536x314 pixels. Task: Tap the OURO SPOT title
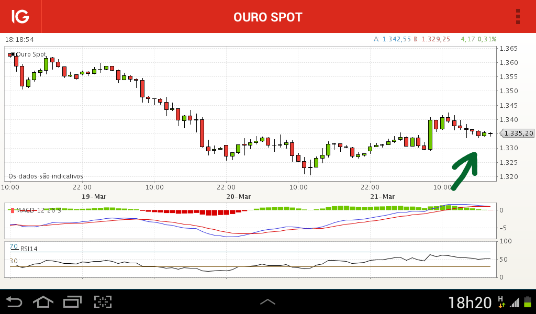[268, 17]
